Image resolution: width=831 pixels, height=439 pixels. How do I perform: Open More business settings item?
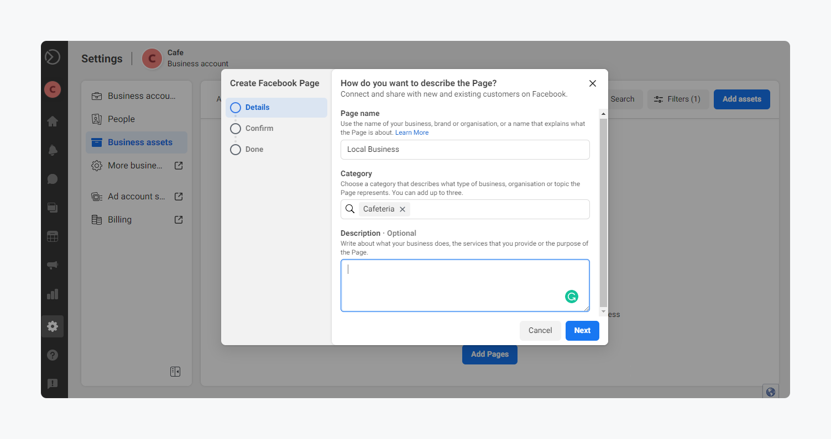pos(137,166)
